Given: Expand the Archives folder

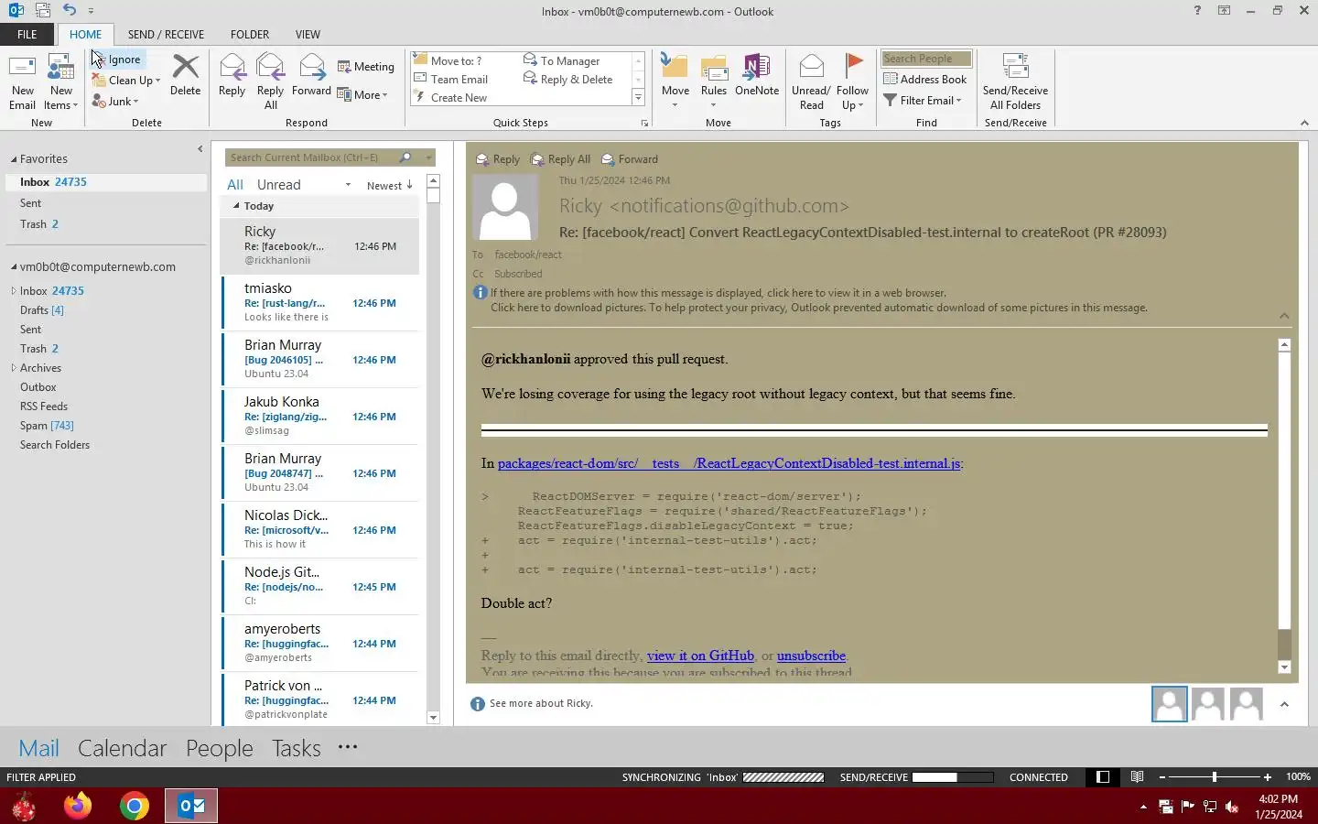Looking at the screenshot, I should pyautogui.click(x=14, y=368).
